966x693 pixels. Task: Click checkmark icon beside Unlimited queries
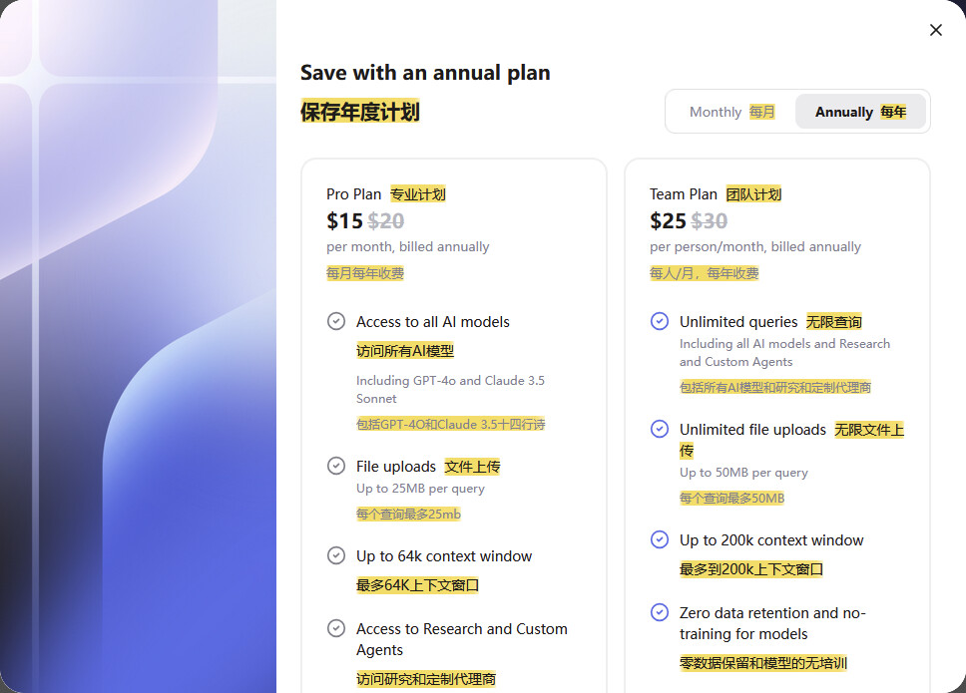pos(660,321)
